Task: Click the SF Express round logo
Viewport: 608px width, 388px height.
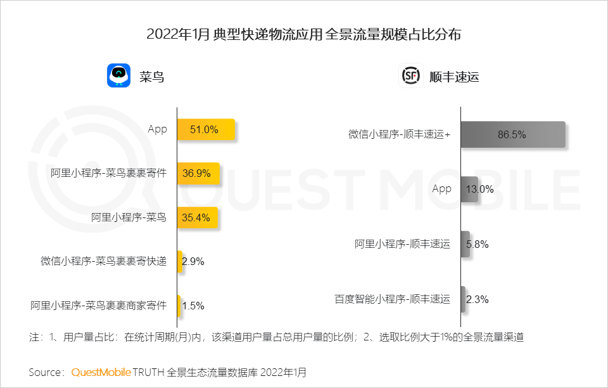Action: point(410,76)
